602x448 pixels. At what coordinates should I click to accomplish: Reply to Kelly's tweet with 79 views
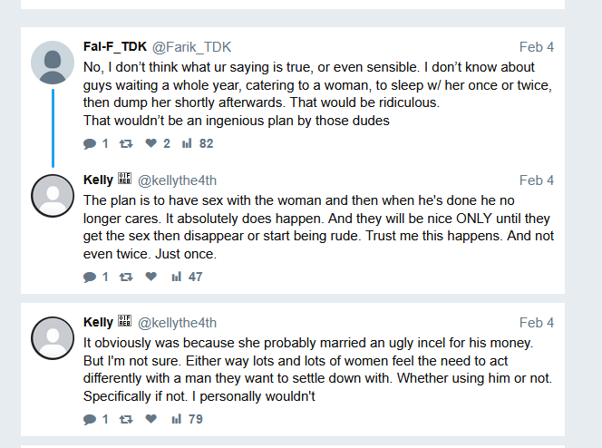pyautogui.click(x=90, y=419)
